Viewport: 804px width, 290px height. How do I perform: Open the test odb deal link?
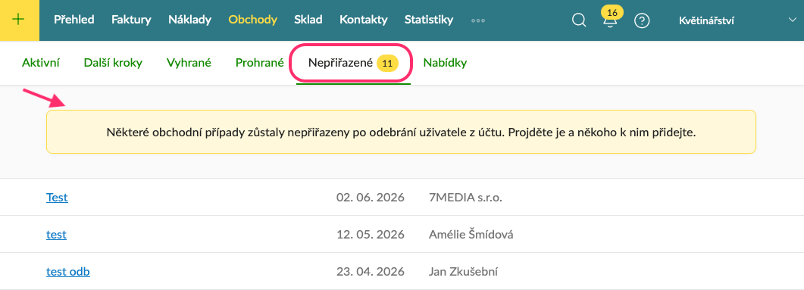pyautogui.click(x=68, y=272)
